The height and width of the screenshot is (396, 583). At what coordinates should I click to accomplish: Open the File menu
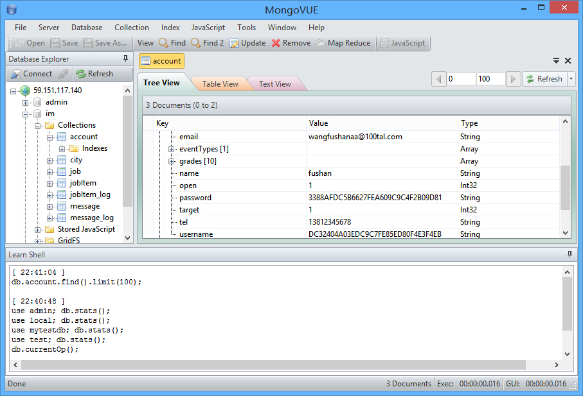(x=21, y=28)
